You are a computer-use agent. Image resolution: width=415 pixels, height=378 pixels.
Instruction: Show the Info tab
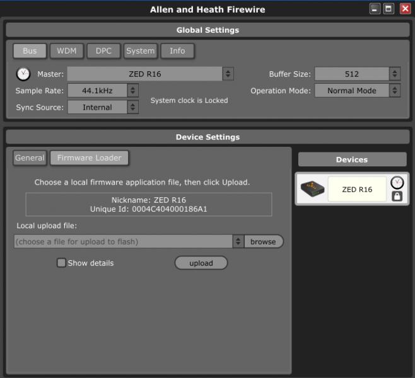(x=177, y=51)
